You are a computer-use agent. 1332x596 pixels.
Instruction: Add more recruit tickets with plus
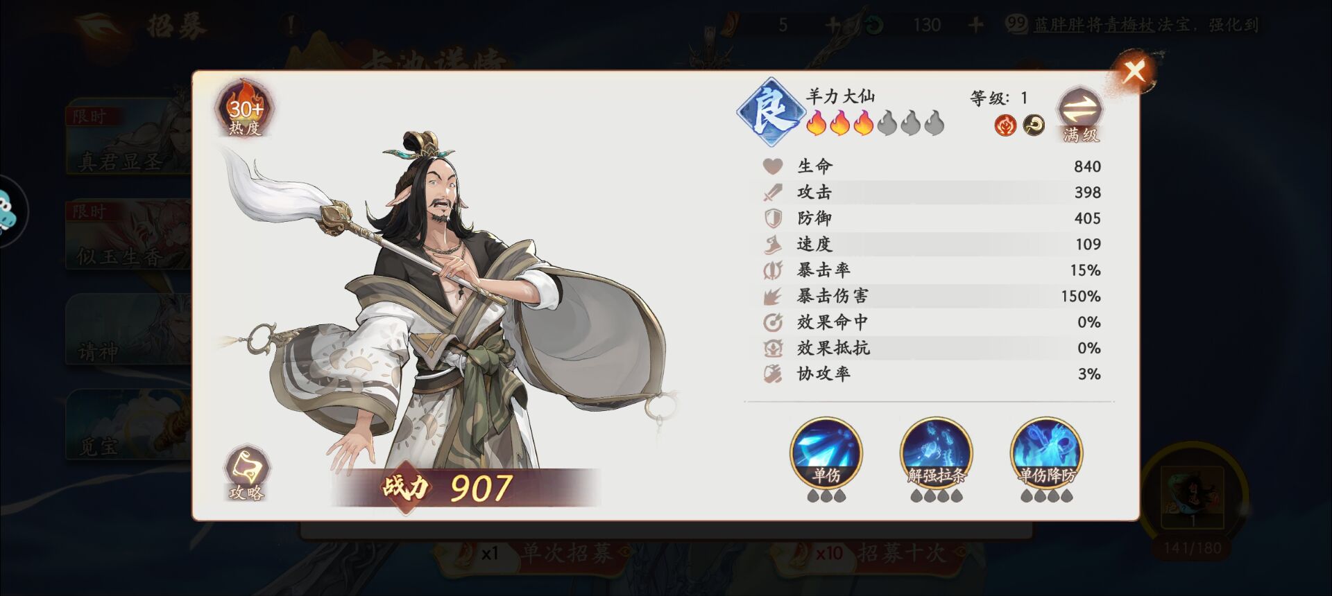(x=832, y=26)
